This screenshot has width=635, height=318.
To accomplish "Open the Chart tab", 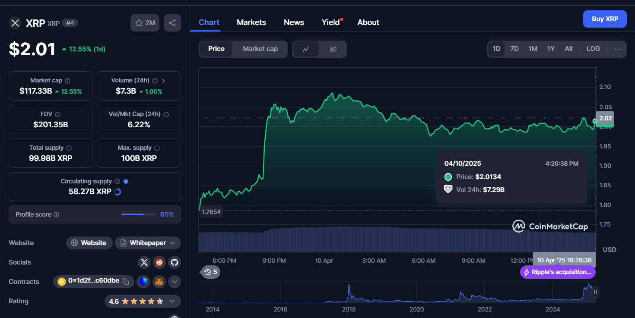I will (x=209, y=22).
